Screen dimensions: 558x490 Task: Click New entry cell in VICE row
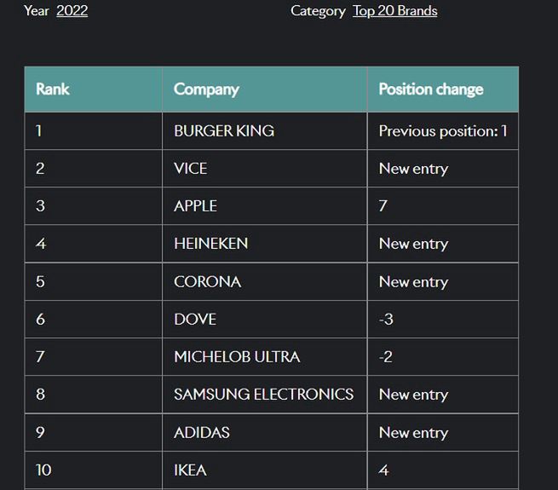tap(413, 169)
